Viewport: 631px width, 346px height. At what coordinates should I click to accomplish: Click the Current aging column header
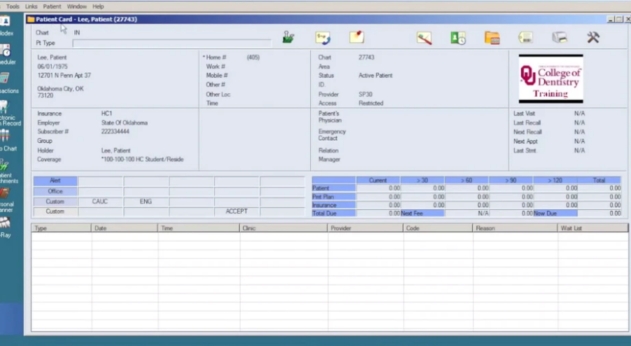click(x=378, y=181)
